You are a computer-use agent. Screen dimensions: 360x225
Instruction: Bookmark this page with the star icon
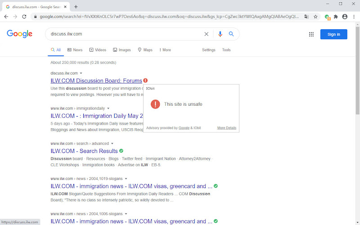click(315, 17)
